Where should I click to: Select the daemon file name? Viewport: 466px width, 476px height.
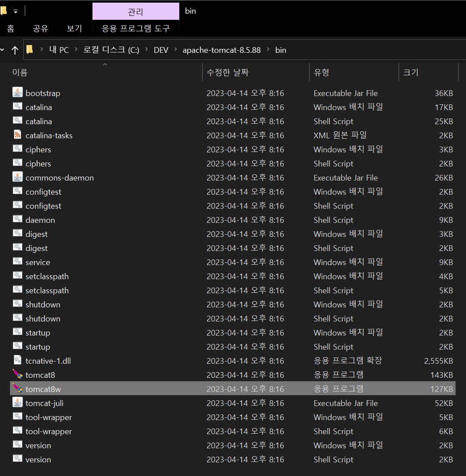[40, 220]
